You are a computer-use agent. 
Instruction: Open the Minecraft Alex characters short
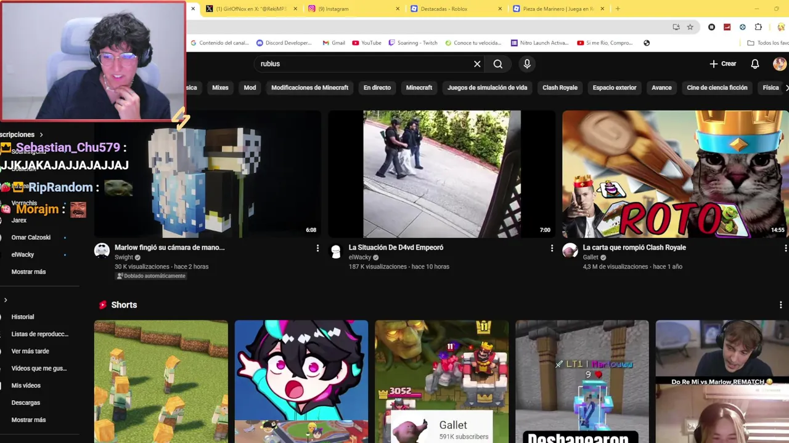[x=161, y=381]
